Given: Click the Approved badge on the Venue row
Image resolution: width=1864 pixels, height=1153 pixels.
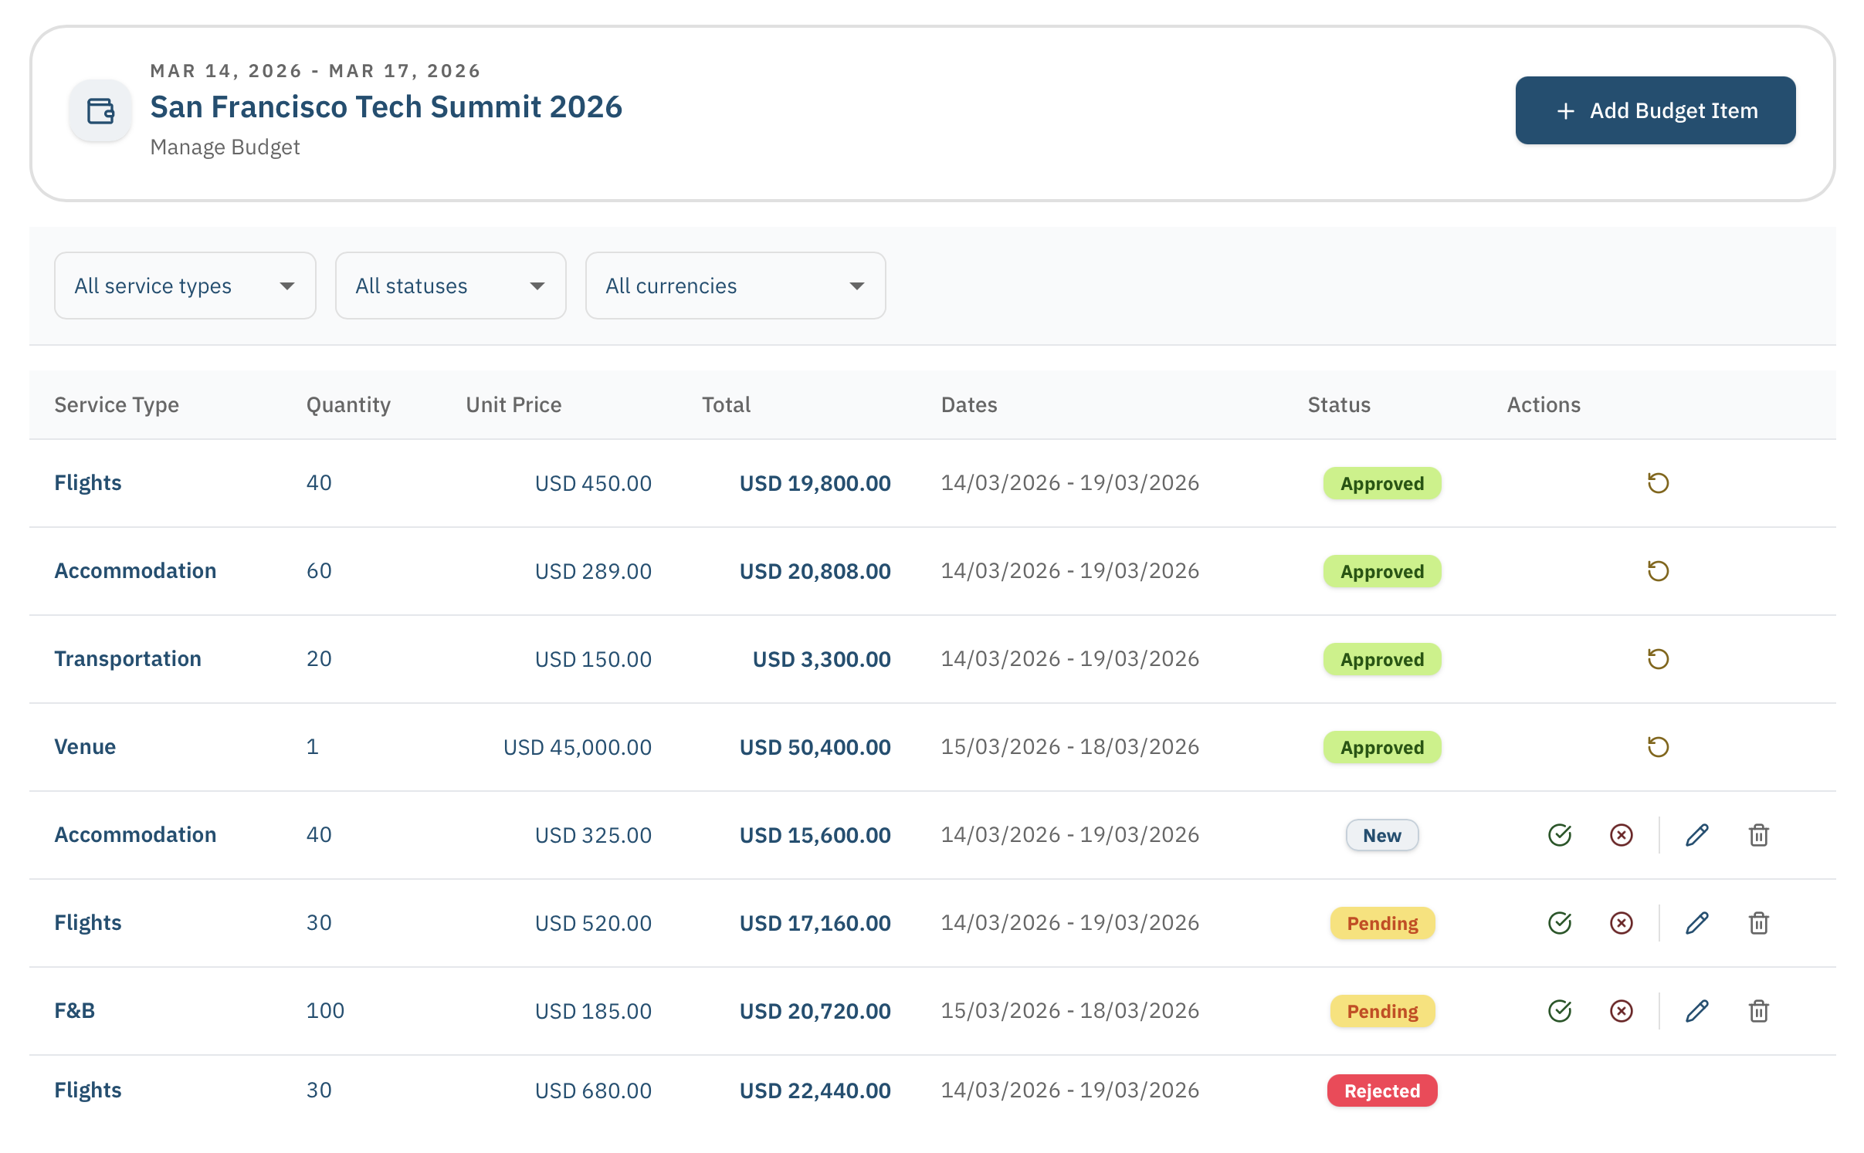Looking at the screenshot, I should click(x=1381, y=747).
